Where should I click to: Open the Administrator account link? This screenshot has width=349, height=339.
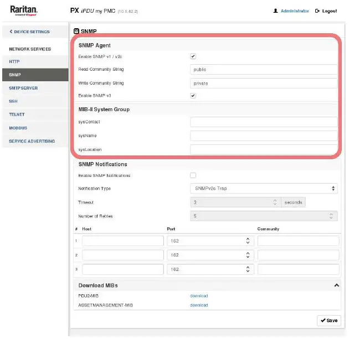(295, 11)
